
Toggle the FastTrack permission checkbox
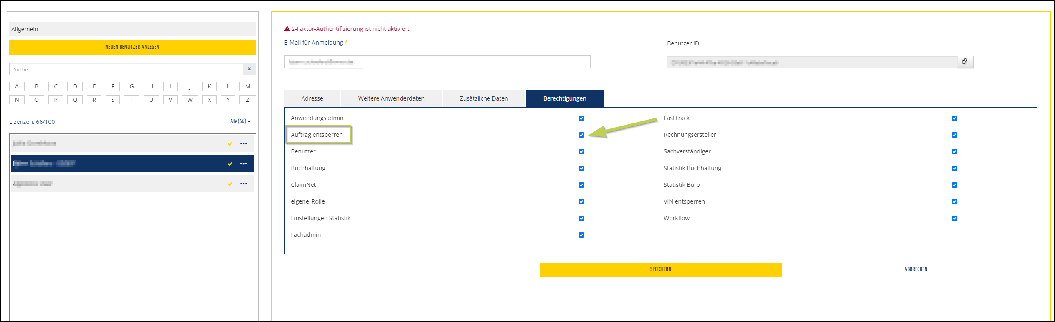click(x=954, y=118)
